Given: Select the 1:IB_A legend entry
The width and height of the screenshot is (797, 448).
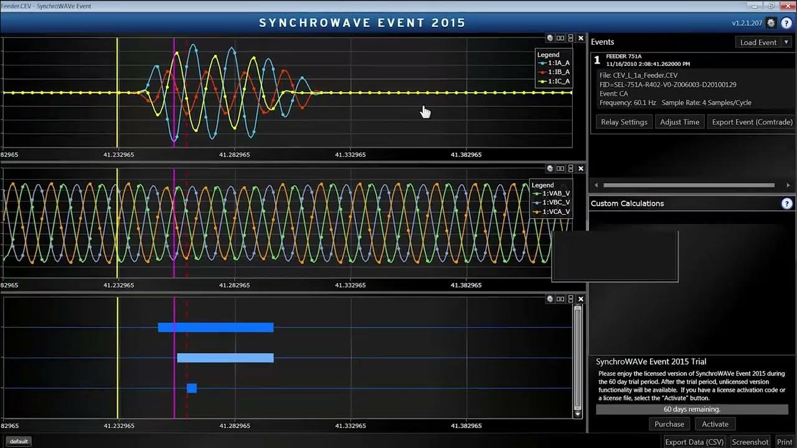Looking at the screenshot, I should pyautogui.click(x=554, y=72).
